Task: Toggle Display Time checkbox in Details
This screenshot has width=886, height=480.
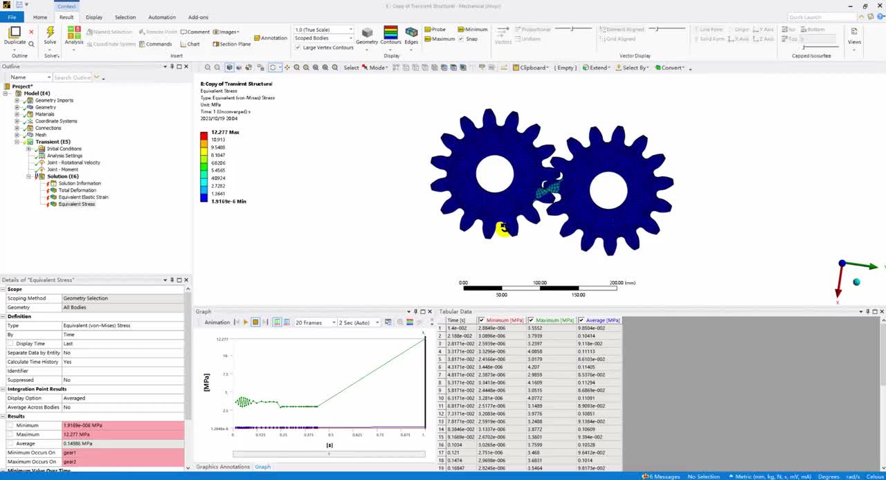Action: point(10,344)
